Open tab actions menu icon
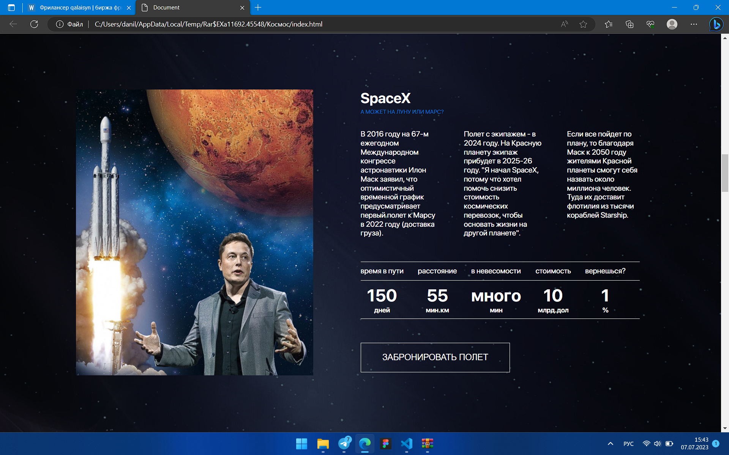The height and width of the screenshot is (455, 729). coord(11,8)
